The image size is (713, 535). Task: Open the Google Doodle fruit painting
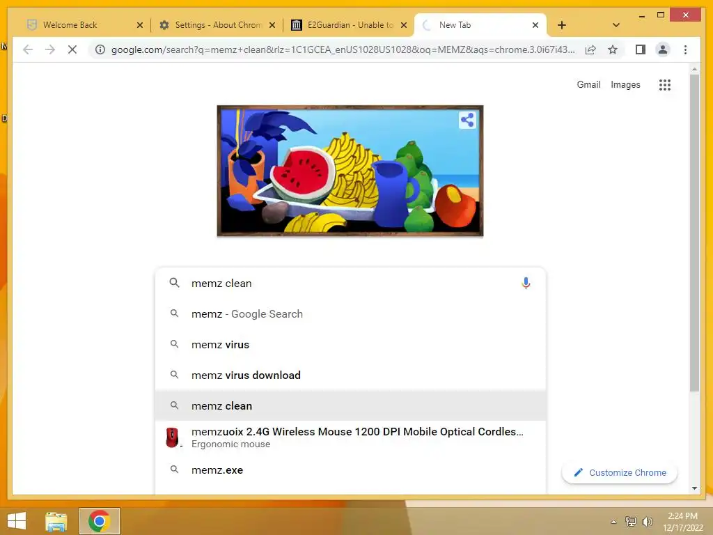[x=350, y=171]
